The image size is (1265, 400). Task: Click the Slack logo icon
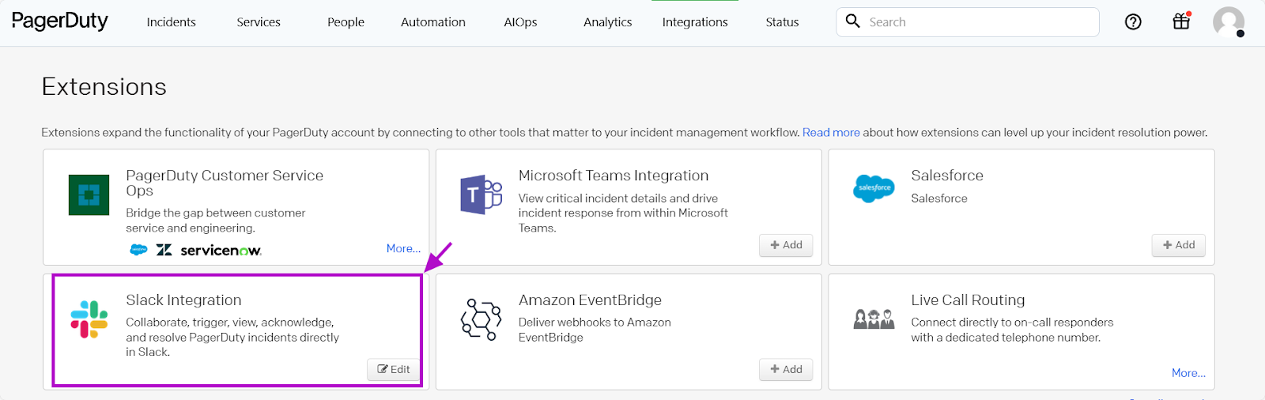pos(89,319)
